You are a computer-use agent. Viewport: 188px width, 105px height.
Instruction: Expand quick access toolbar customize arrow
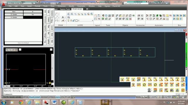point(60,3)
